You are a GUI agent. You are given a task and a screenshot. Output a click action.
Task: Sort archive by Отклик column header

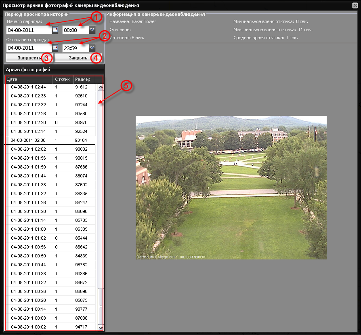[63, 79]
